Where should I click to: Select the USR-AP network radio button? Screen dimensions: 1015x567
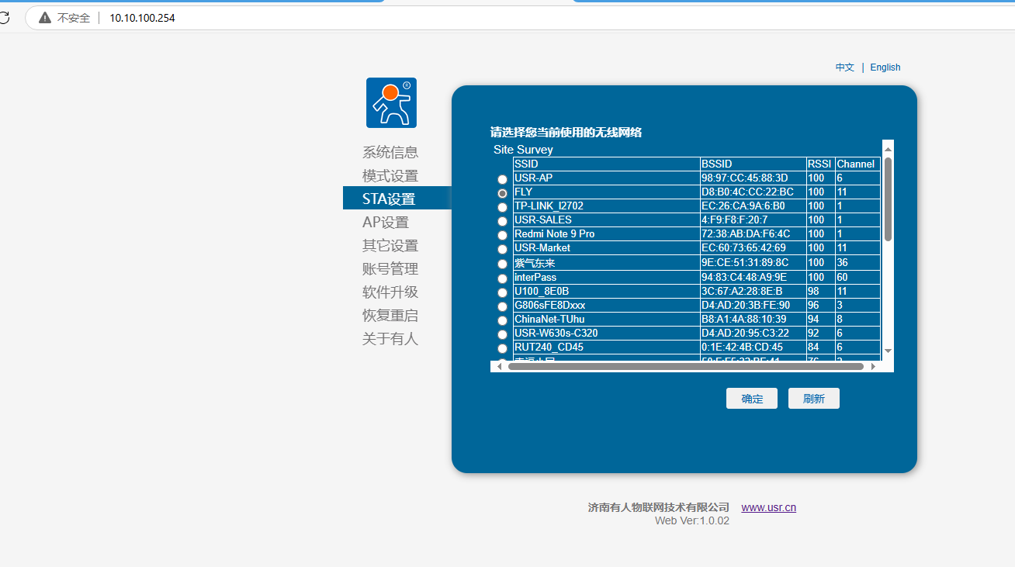[x=502, y=179]
